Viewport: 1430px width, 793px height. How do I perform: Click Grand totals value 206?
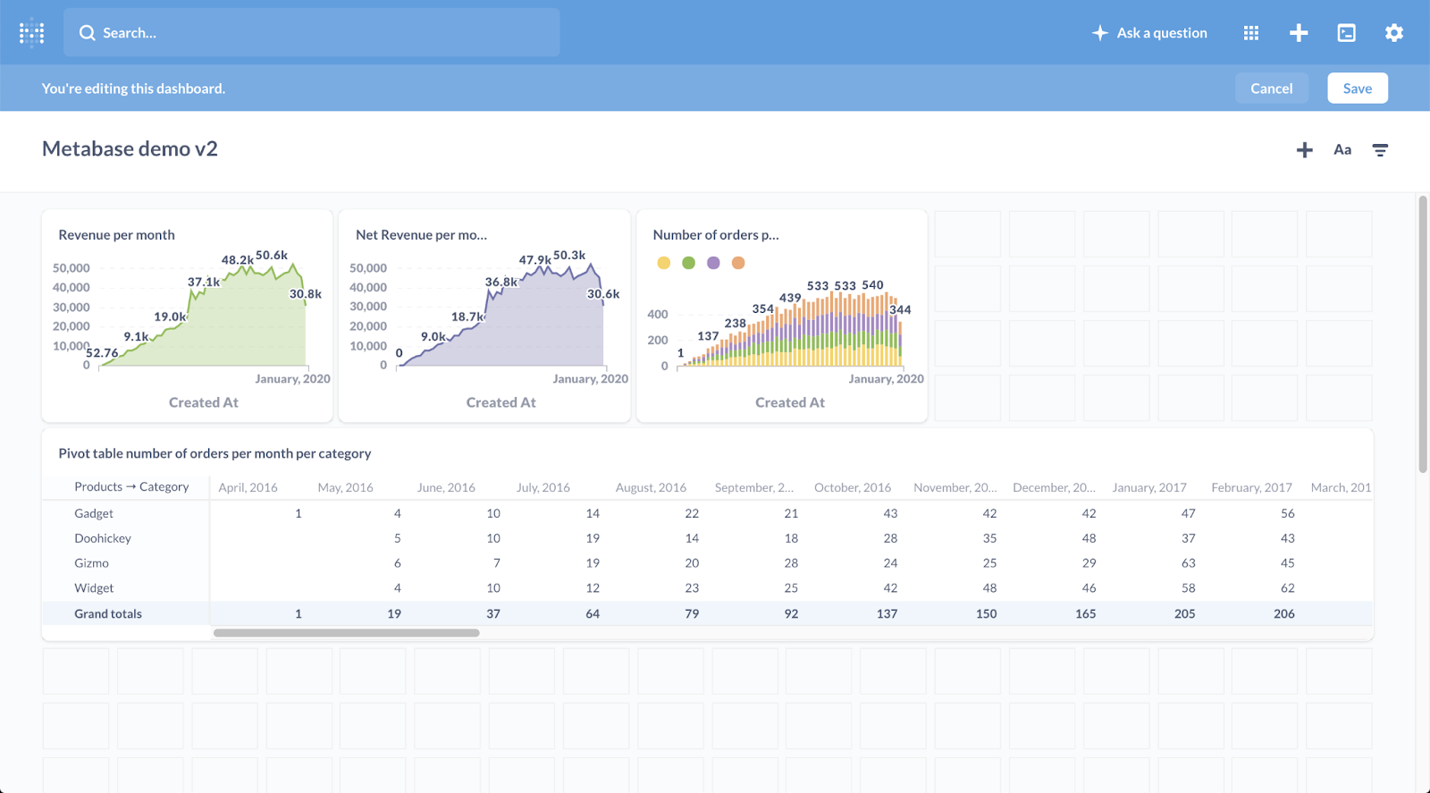click(1283, 613)
